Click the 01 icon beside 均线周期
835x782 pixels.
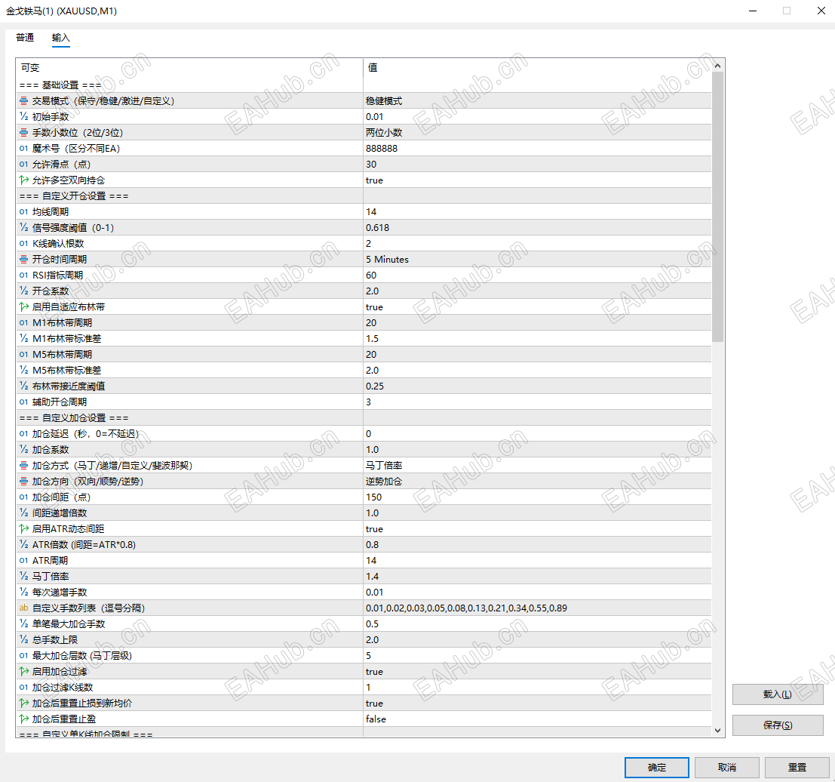23,211
